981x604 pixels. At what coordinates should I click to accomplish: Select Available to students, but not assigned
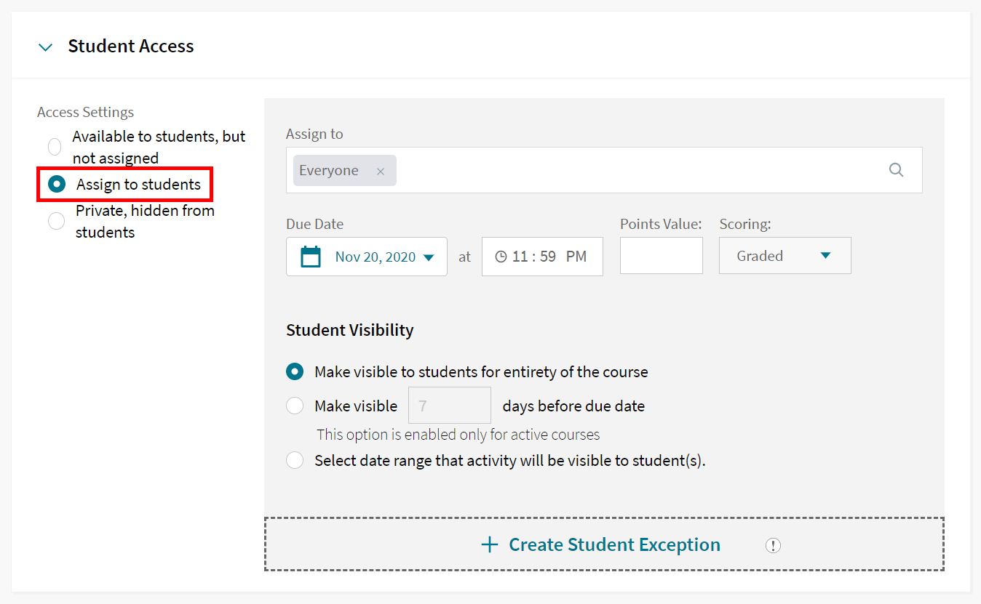[54, 146]
